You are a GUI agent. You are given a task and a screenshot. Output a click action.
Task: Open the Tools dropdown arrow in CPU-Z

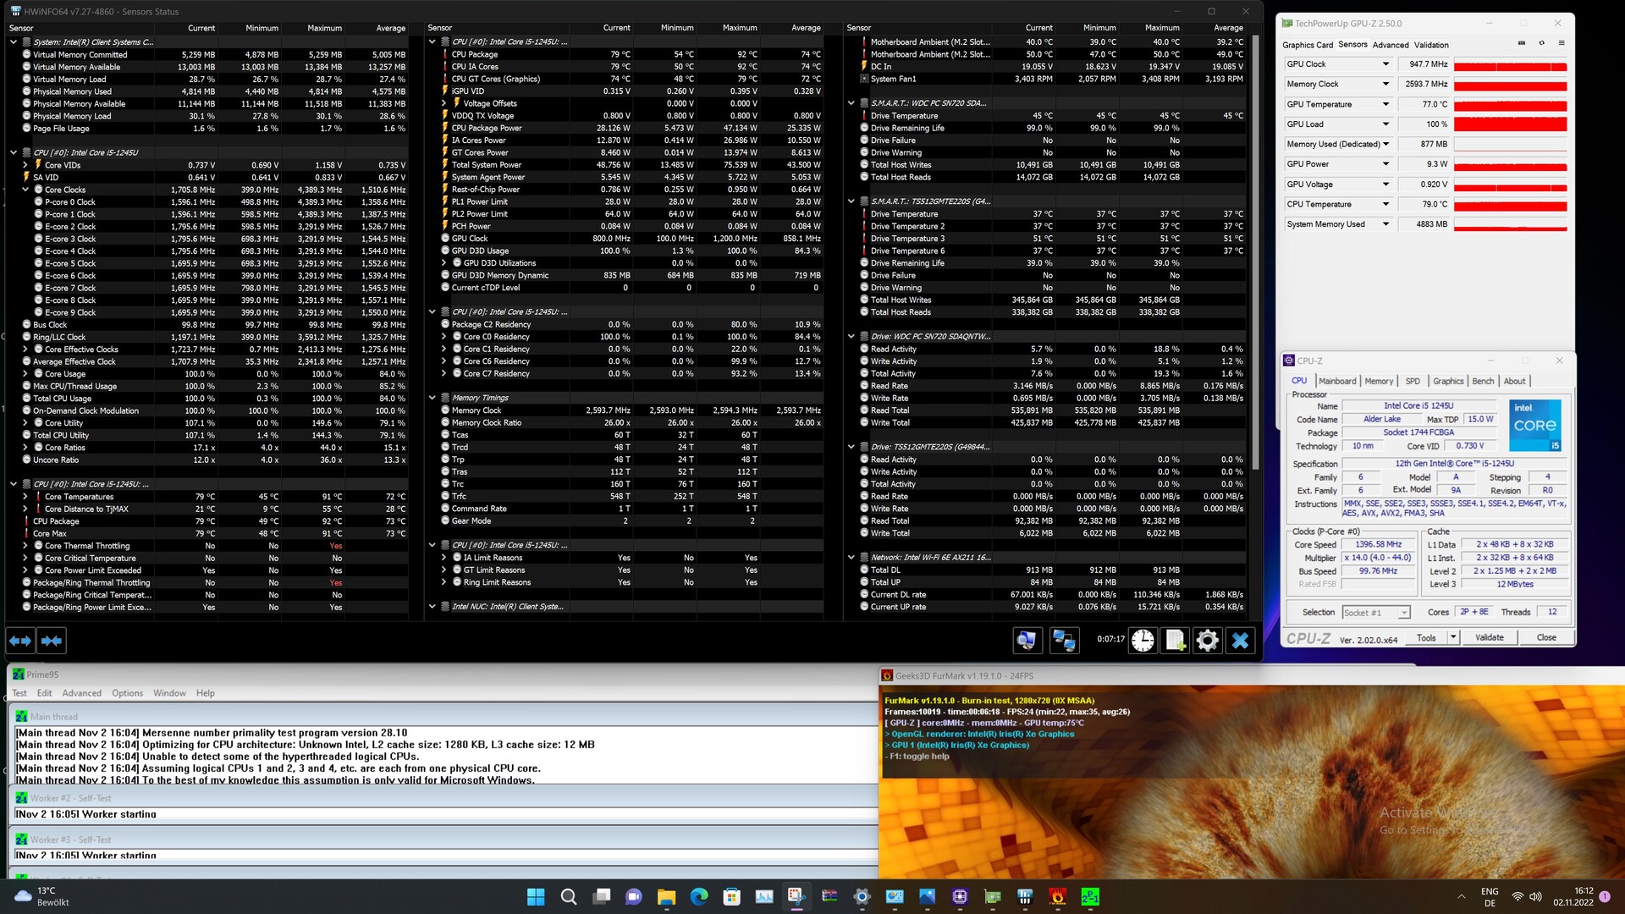click(1453, 637)
